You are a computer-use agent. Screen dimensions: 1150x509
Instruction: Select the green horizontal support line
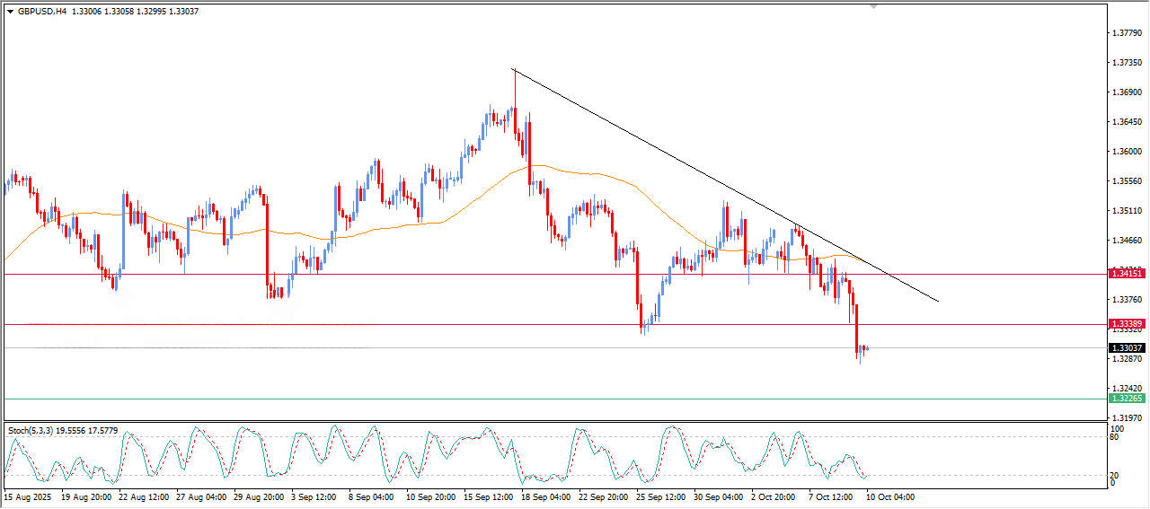(539, 399)
